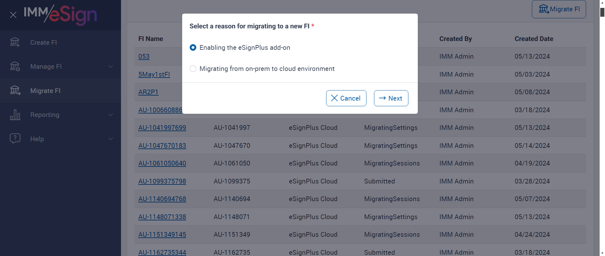The height and width of the screenshot is (256, 605).
Task: Click the Create FI bank icon
Action: (x=15, y=42)
